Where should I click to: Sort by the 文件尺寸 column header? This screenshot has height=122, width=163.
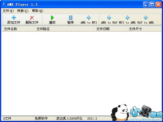[137, 29]
